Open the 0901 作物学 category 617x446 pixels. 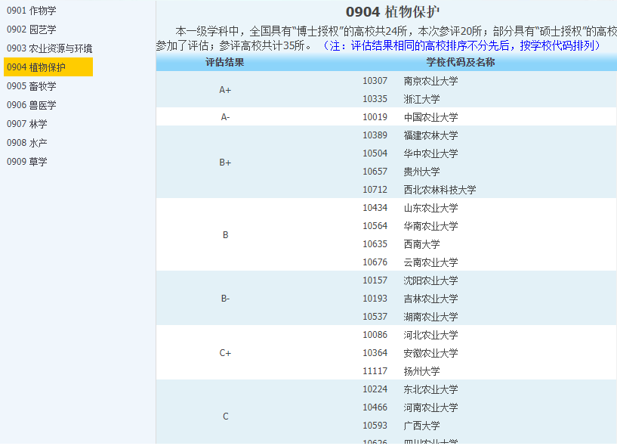click(x=32, y=11)
